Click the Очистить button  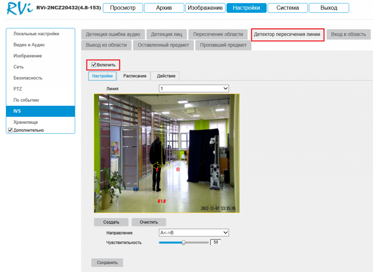[x=149, y=222]
